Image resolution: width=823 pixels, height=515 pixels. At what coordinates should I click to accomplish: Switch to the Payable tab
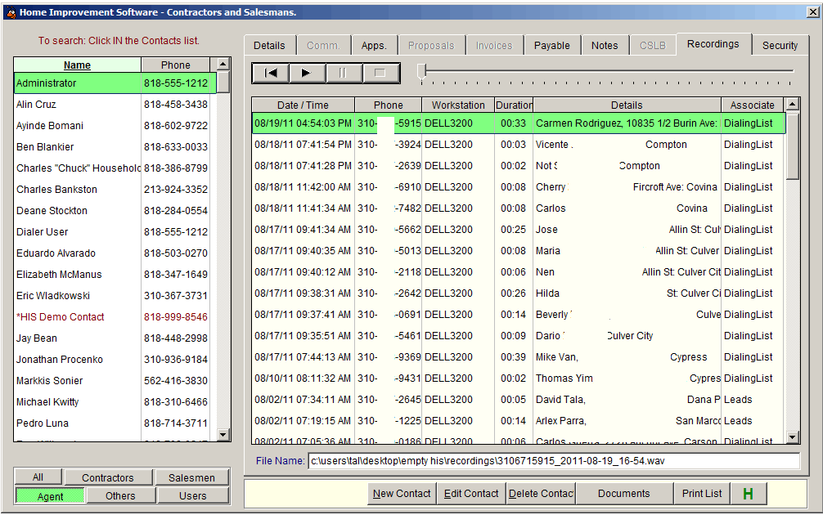(x=551, y=46)
